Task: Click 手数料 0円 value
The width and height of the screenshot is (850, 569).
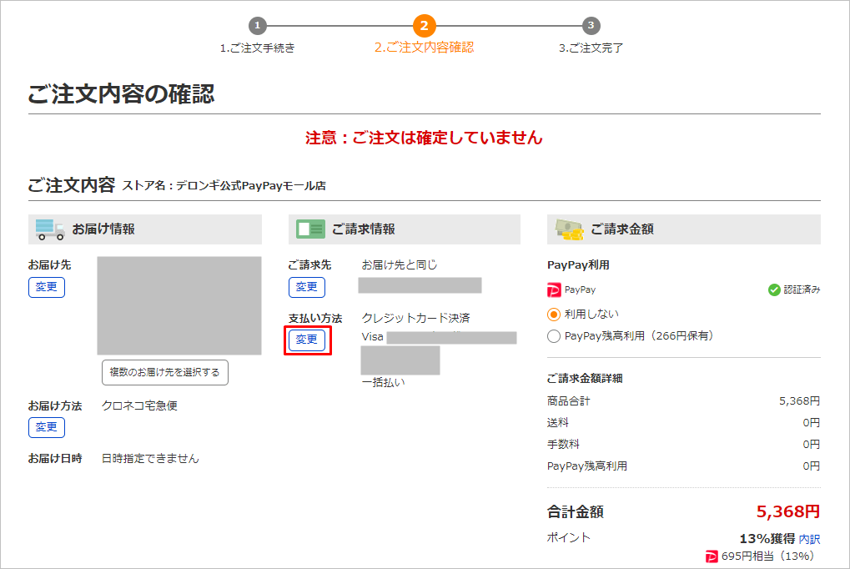Action: click(812, 444)
